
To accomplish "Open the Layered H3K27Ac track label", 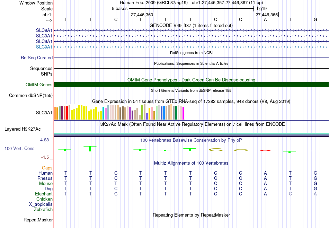I will (x=23, y=129).
